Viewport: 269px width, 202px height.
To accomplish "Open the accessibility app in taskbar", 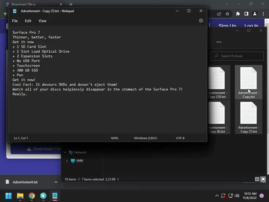I will pos(43,196).
